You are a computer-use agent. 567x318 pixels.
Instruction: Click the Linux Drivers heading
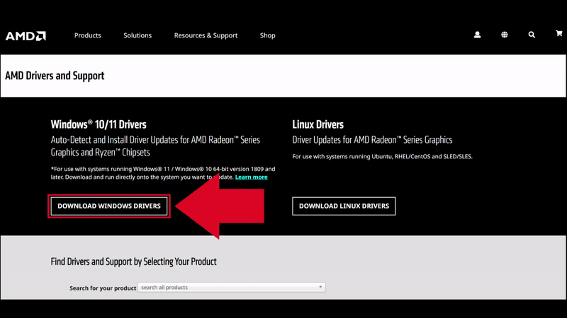tap(318, 124)
